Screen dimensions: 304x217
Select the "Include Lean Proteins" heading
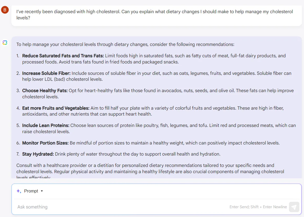46,126
